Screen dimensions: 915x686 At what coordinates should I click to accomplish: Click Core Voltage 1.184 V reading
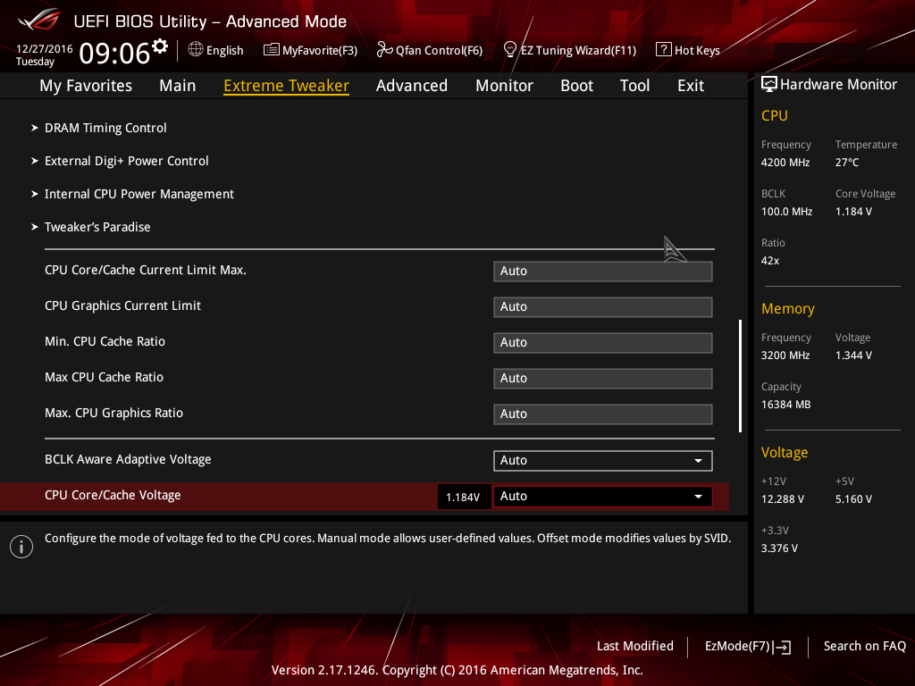pyautogui.click(x=853, y=211)
